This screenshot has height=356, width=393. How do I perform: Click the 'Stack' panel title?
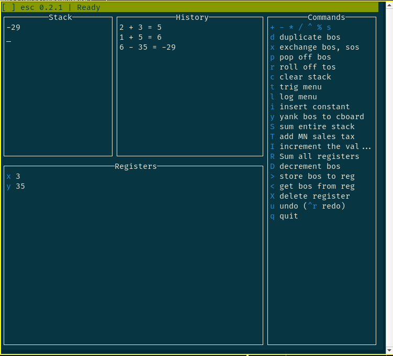[x=60, y=17]
